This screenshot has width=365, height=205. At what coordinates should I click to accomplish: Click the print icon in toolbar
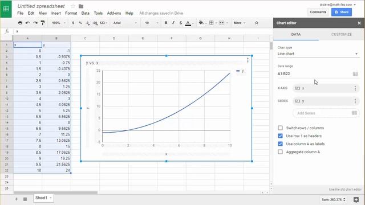[21, 23]
